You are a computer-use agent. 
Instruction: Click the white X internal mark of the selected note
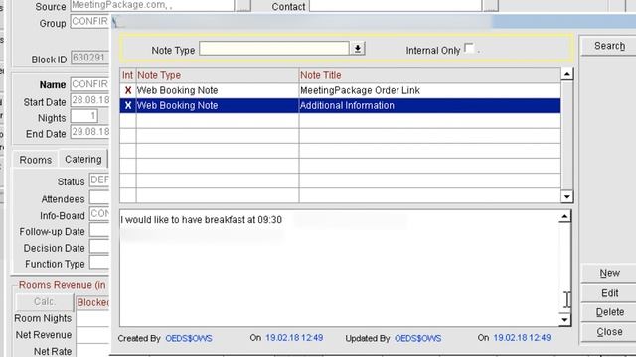[x=128, y=106]
